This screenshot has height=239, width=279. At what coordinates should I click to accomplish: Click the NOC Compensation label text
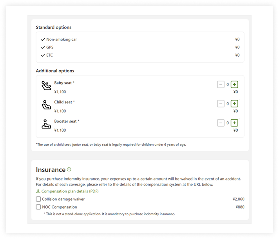(x=60, y=207)
